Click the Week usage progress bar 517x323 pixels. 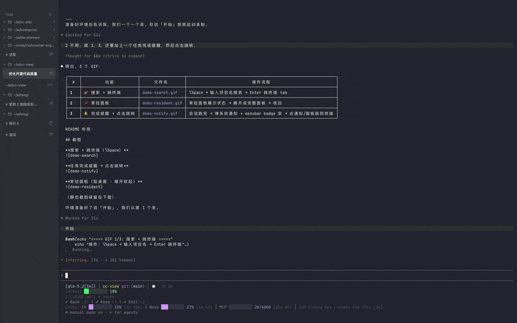click(173, 307)
